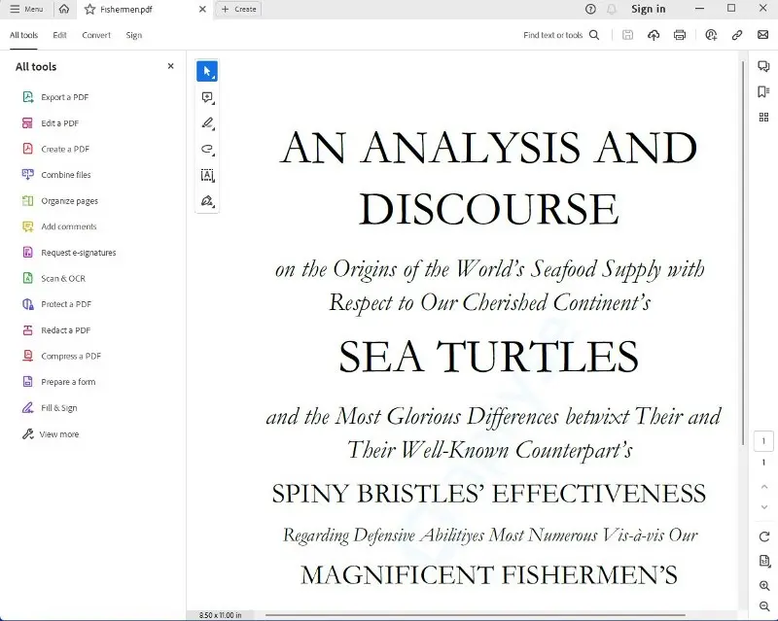Screen dimensions: 778x621
Task: Open the Sign tab
Action: pyautogui.click(x=134, y=35)
